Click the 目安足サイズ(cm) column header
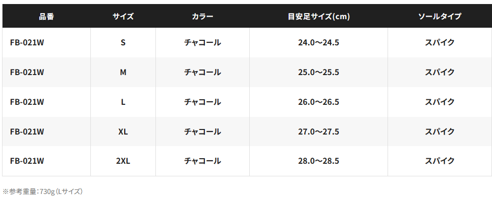 point(318,16)
